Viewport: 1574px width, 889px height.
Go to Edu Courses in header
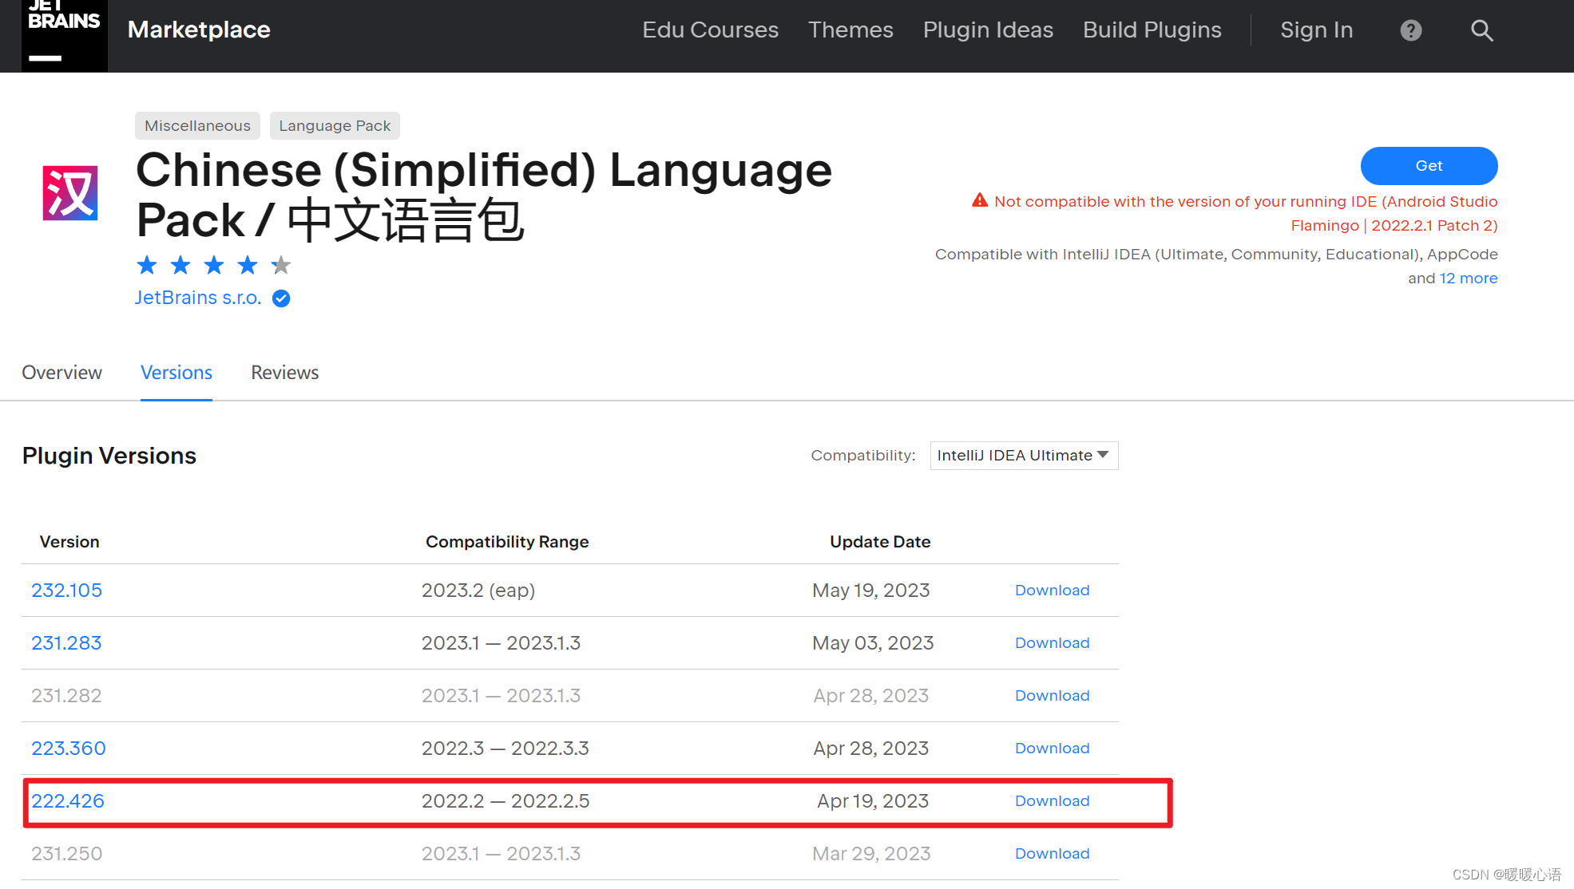point(710,30)
